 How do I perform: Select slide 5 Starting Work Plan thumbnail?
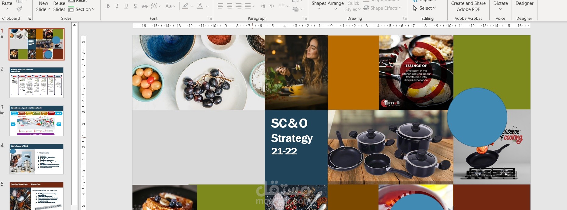pos(37,196)
